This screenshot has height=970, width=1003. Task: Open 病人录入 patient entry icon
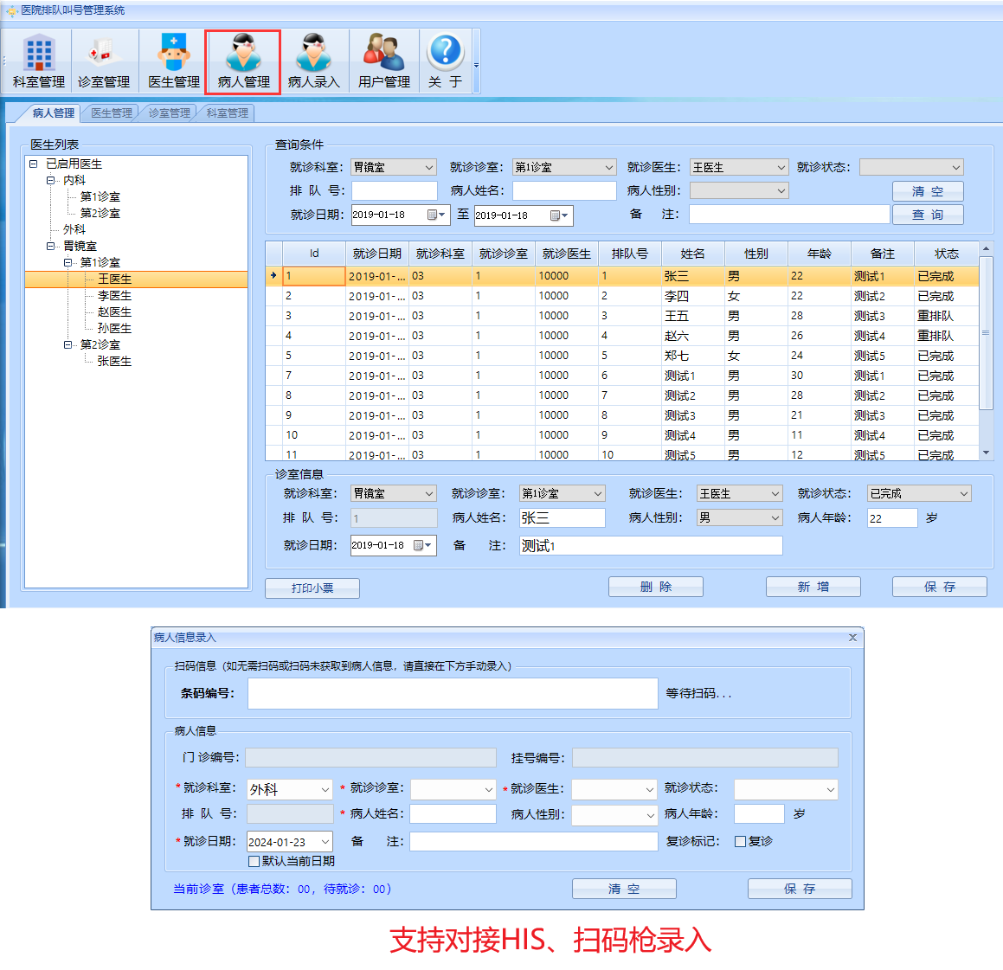click(x=313, y=62)
